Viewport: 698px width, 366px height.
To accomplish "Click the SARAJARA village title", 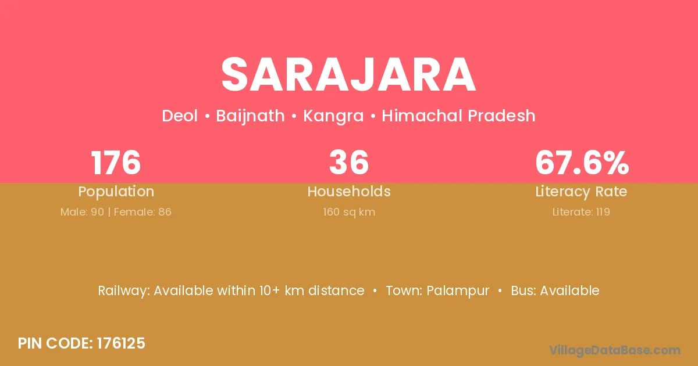I will (x=348, y=76).
